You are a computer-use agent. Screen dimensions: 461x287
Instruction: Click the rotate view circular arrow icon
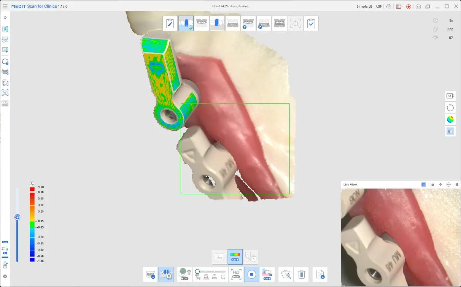click(450, 108)
